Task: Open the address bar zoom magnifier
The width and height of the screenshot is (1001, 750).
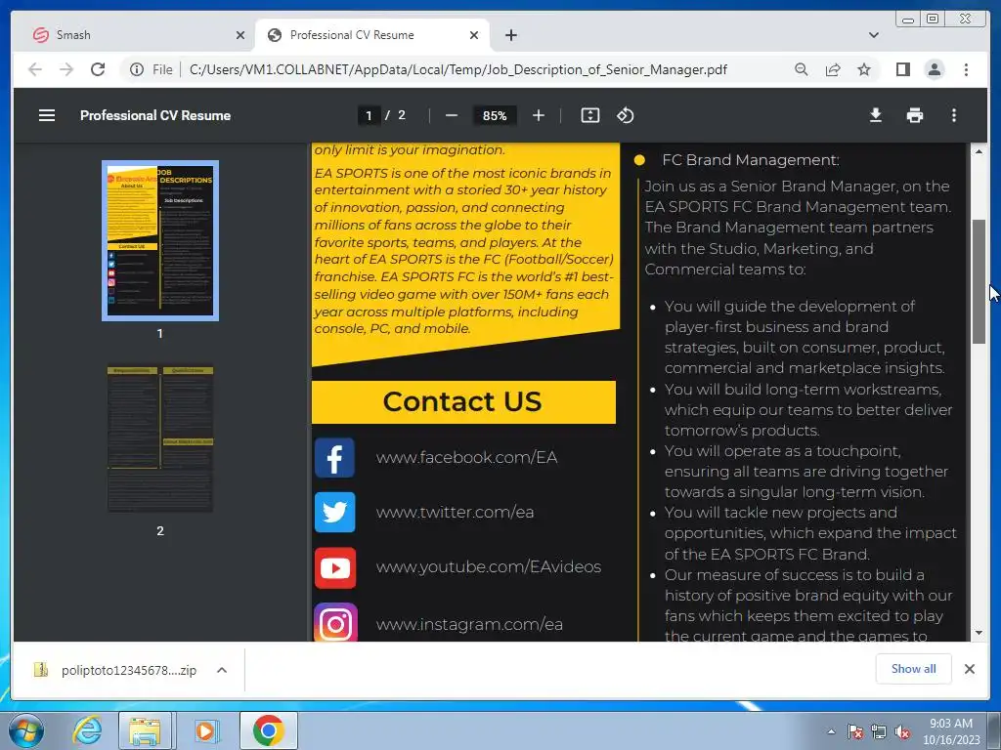Action: coord(802,69)
